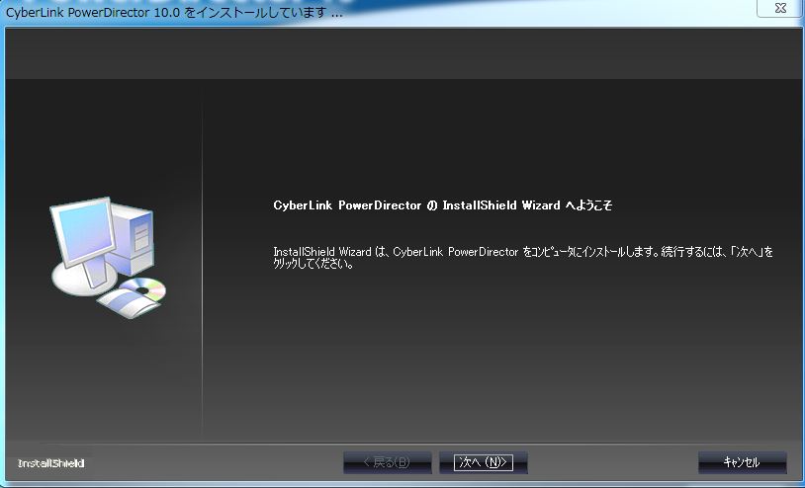The image size is (805, 488).
Task: Click the 次へ (N) next button
Action: click(x=484, y=462)
